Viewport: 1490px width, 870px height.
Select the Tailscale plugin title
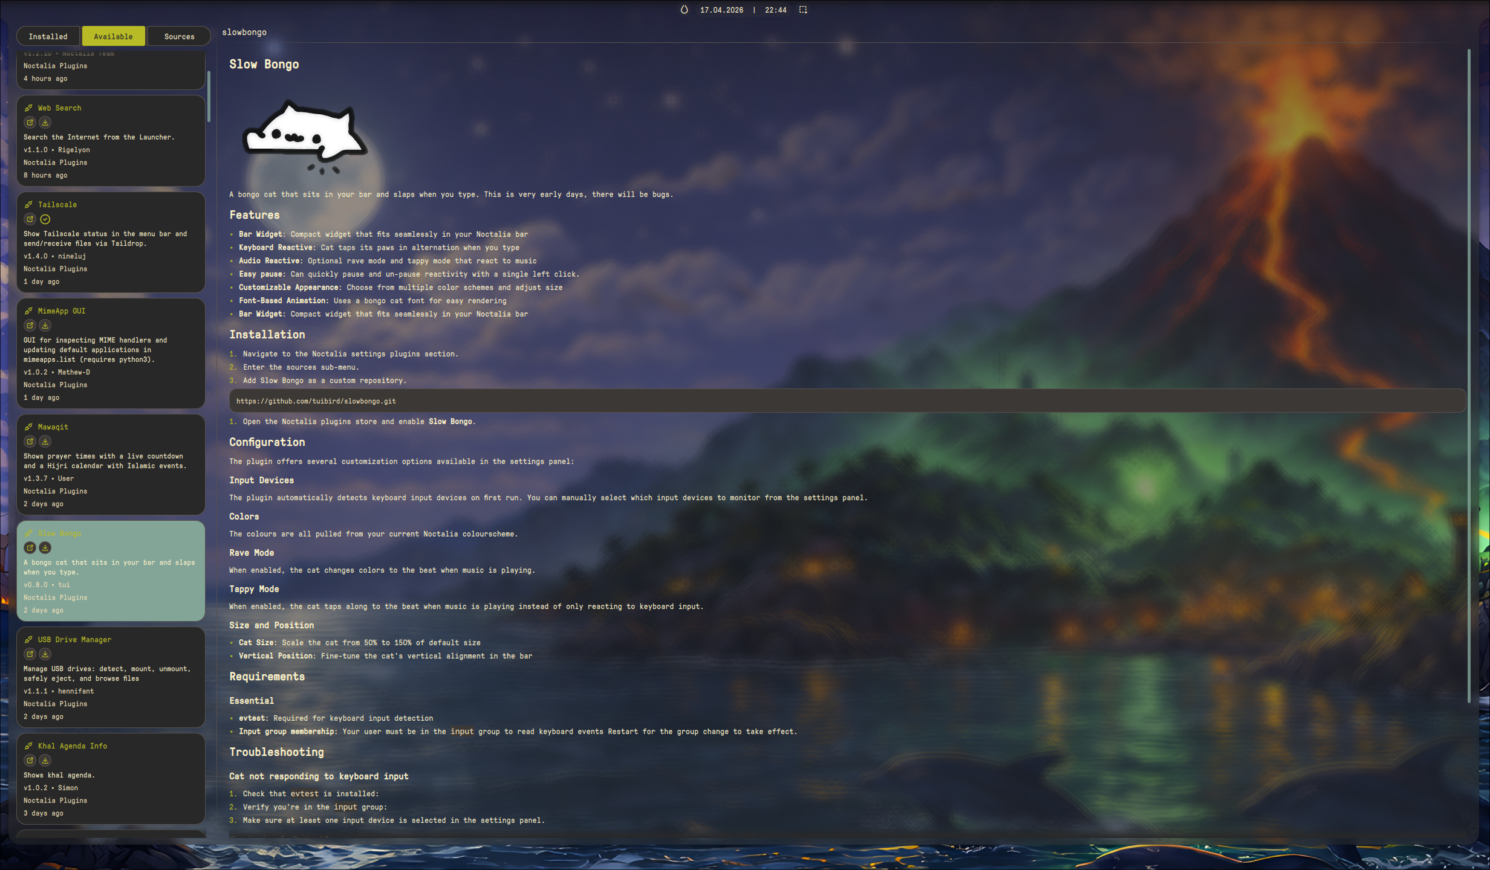pos(57,205)
